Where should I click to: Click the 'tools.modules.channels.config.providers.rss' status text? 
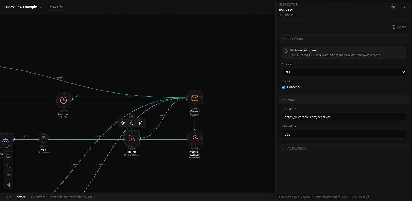[x=313, y=197]
